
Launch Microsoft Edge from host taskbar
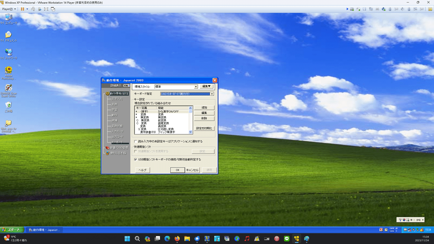167,238
